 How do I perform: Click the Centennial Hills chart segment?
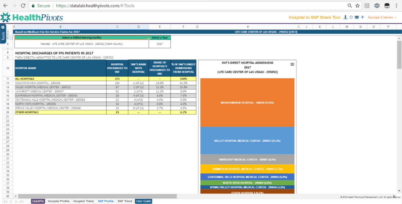coord(247,177)
